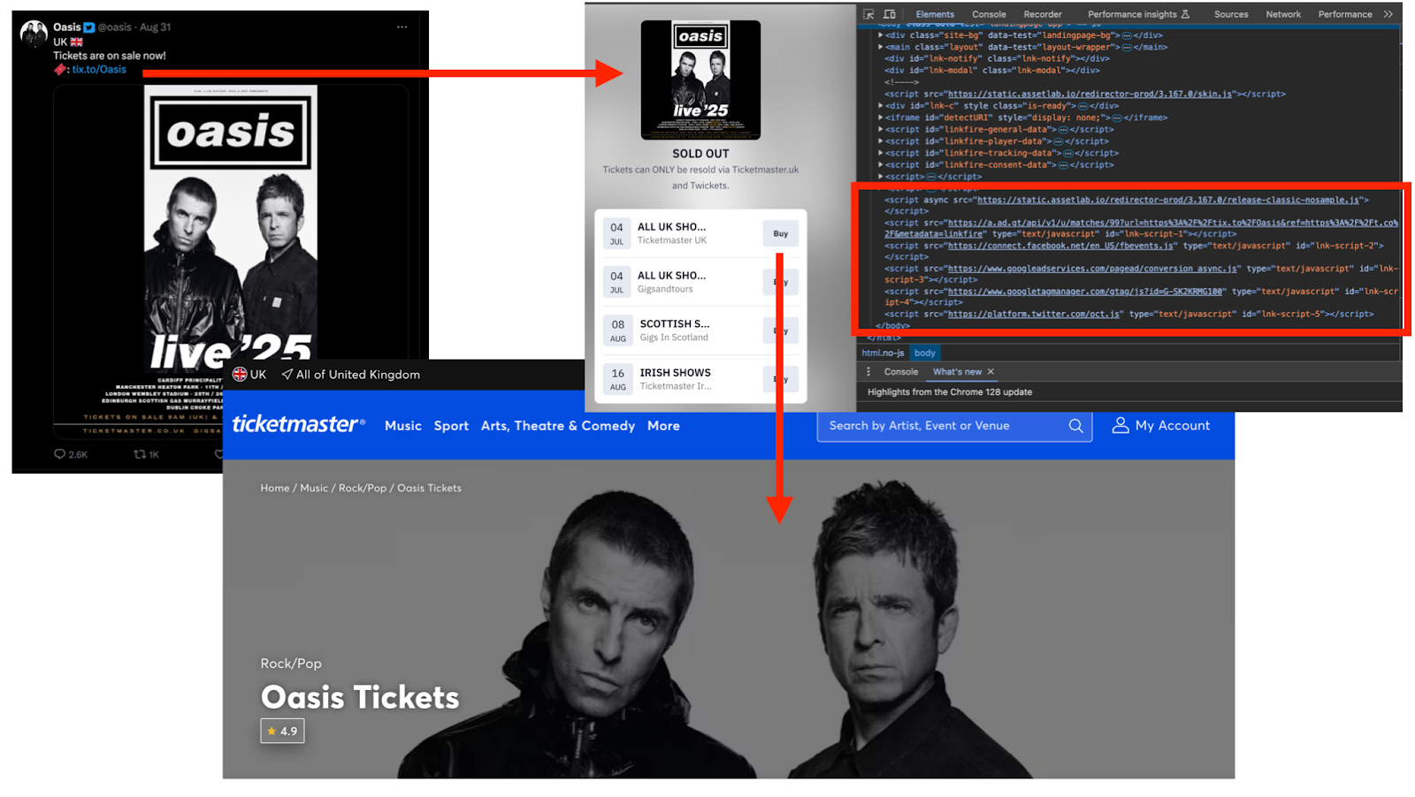The image size is (1415, 797).
Task: Click the release-classic-nosample.js script URL
Action: (x=1168, y=200)
